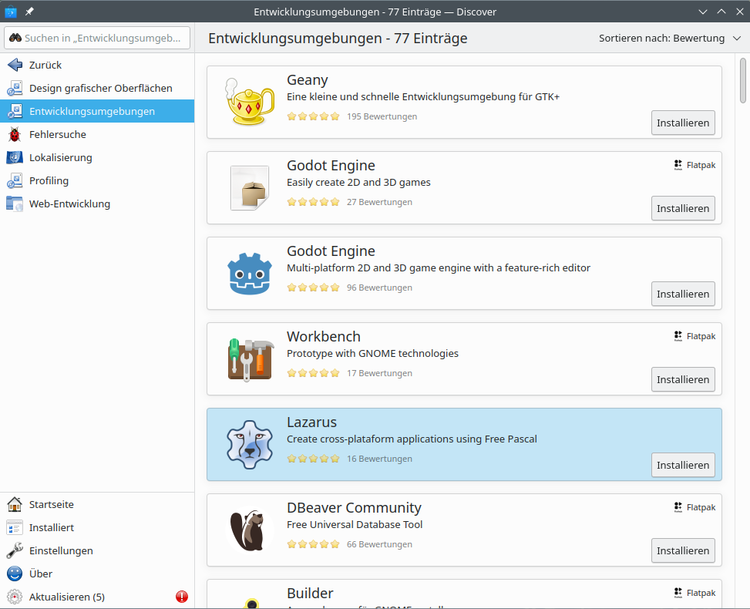The image size is (750, 609).
Task: Click the Lazarus cheetah icon
Action: tap(250, 444)
